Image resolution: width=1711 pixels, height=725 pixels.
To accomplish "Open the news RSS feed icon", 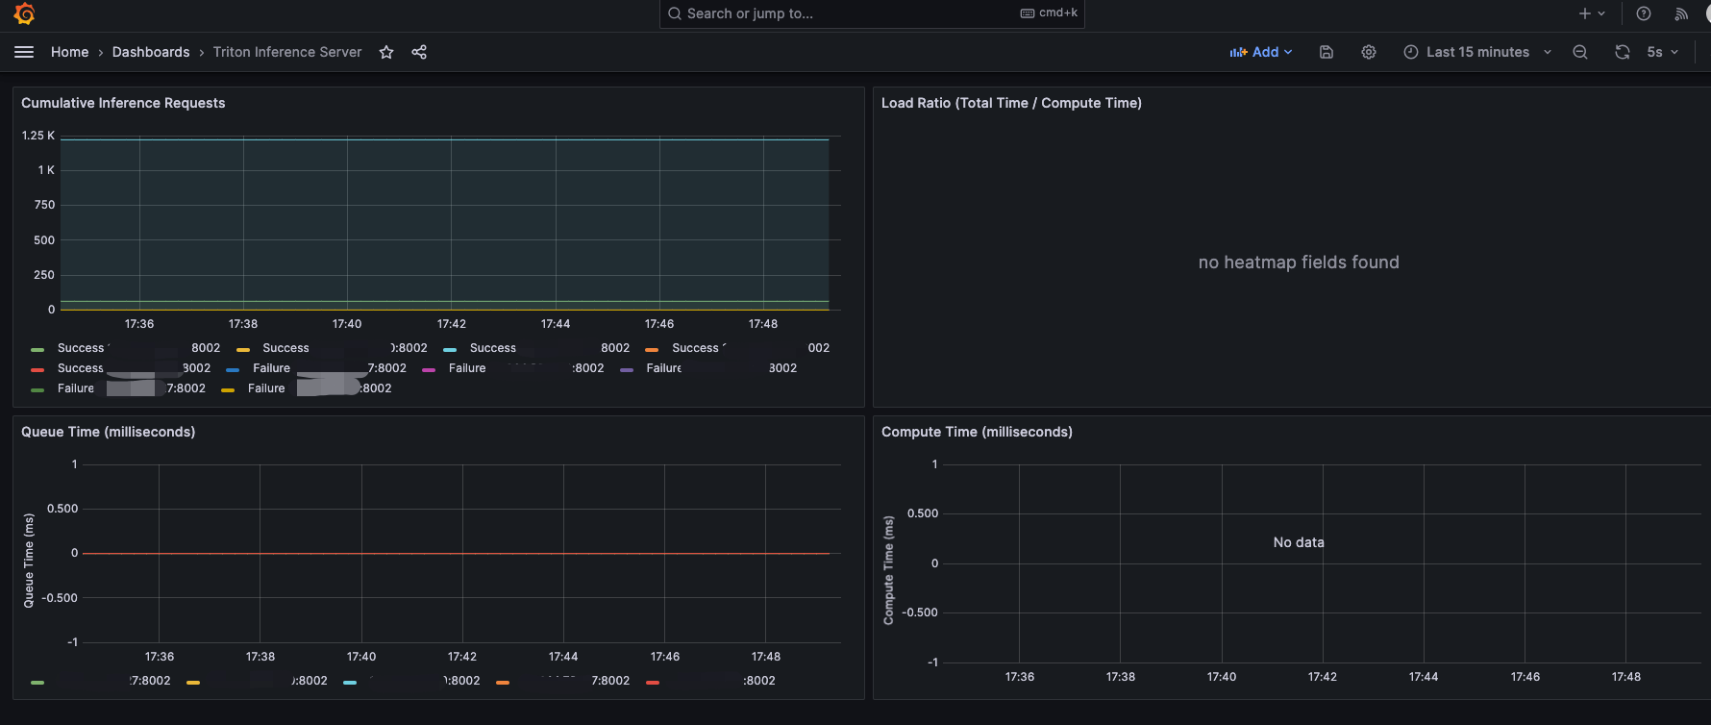I will point(1681,13).
